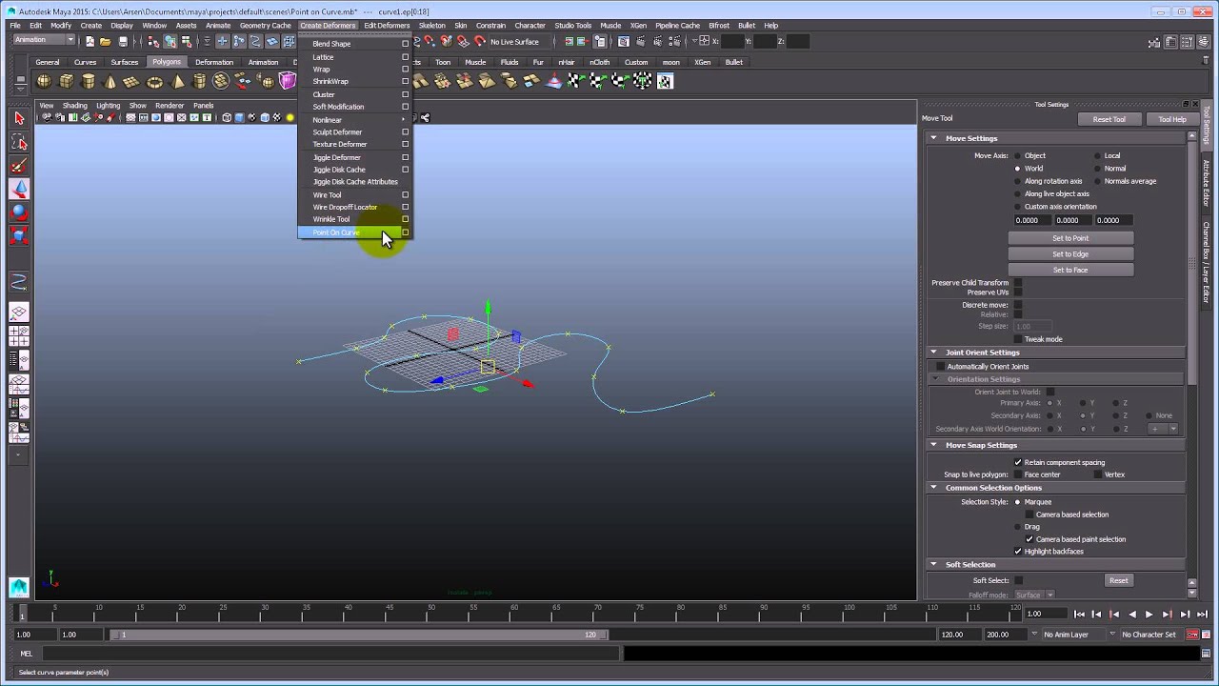1219x686 pixels.
Task: Collapse Move Settings section
Action: pyautogui.click(x=934, y=139)
